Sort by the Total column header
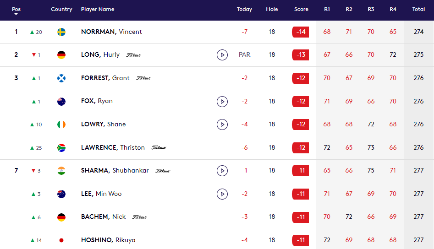 pos(418,10)
